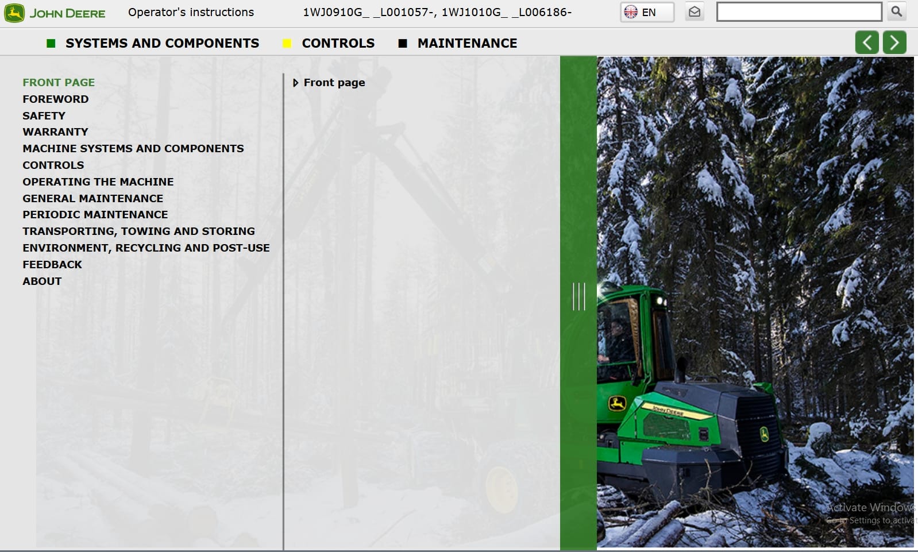
Task: Click the John Deere logo
Action: coord(55,13)
